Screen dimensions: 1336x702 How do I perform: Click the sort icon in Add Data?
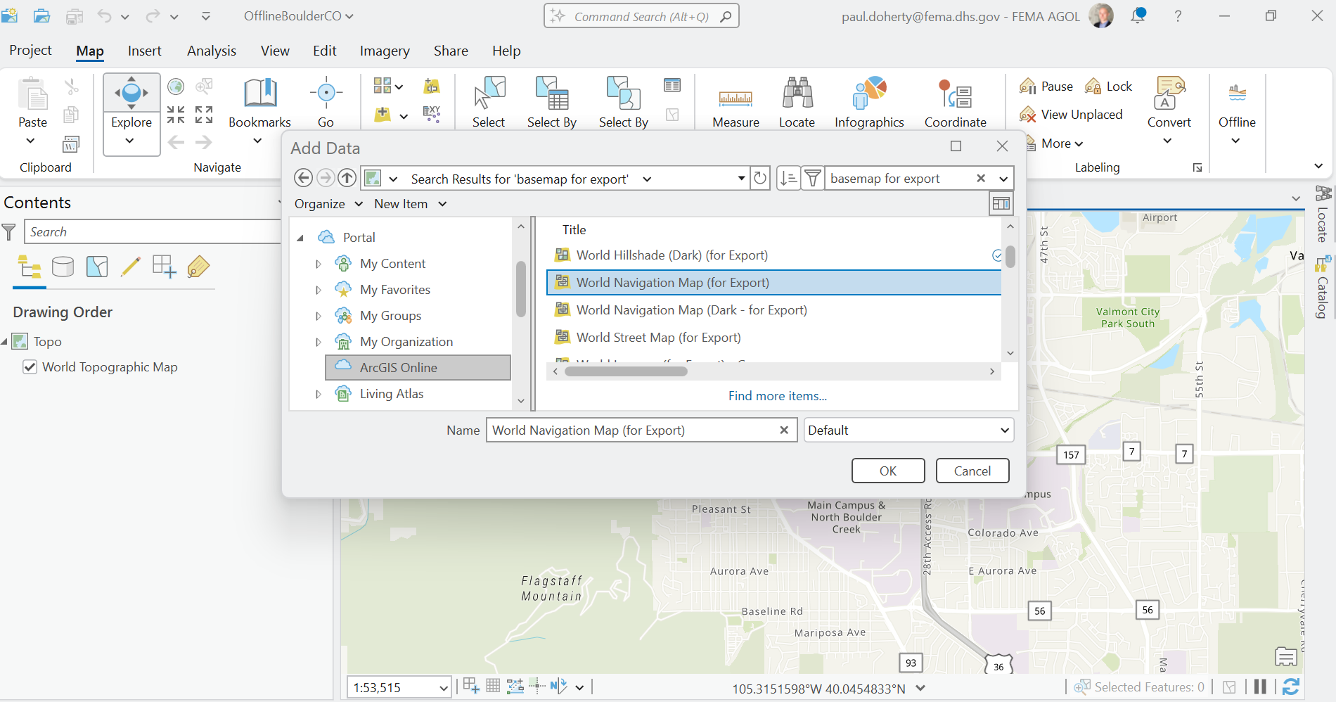pyautogui.click(x=788, y=178)
